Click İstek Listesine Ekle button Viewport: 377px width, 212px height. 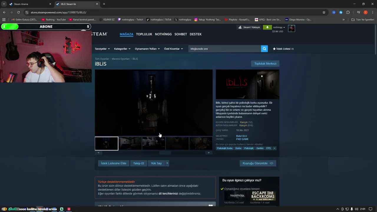pyautogui.click(x=114, y=163)
